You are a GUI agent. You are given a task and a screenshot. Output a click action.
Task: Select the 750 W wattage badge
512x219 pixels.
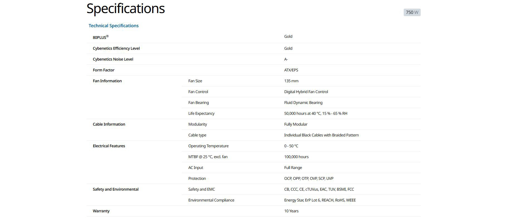(412, 12)
